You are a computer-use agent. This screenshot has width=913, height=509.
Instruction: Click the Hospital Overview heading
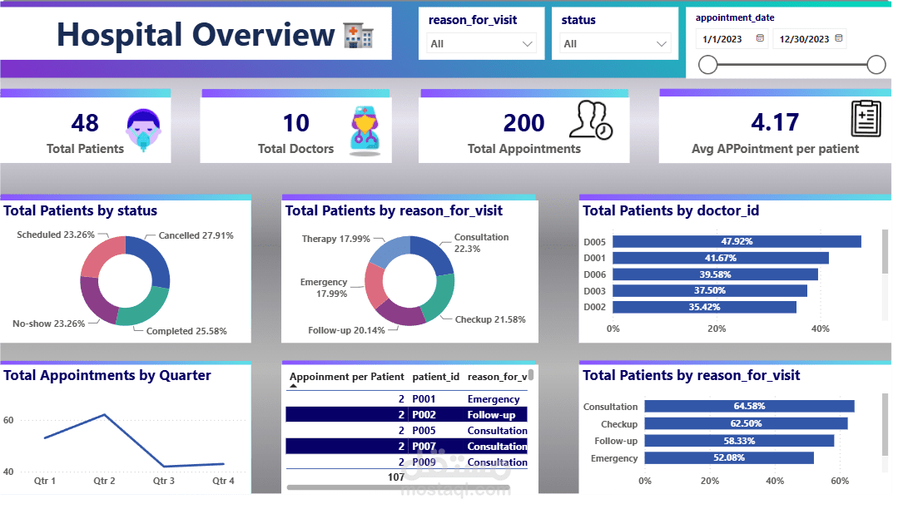(196, 35)
